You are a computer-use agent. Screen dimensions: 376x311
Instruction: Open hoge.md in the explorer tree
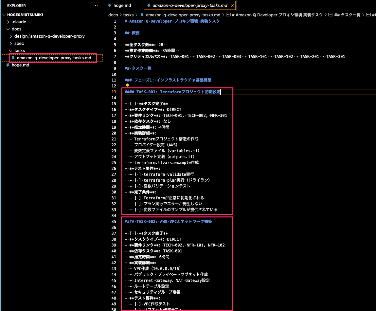tap(20, 65)
